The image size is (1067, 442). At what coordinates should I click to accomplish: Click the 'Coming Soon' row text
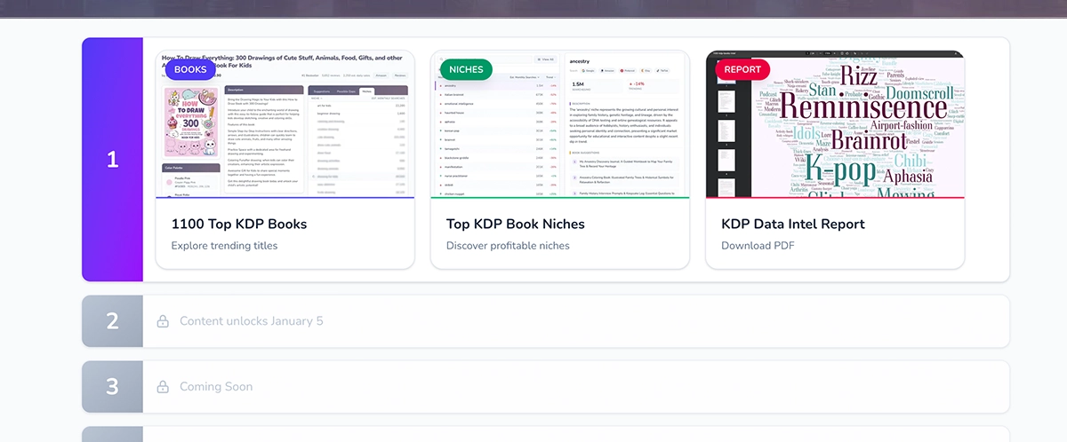(x=216, y=387)
